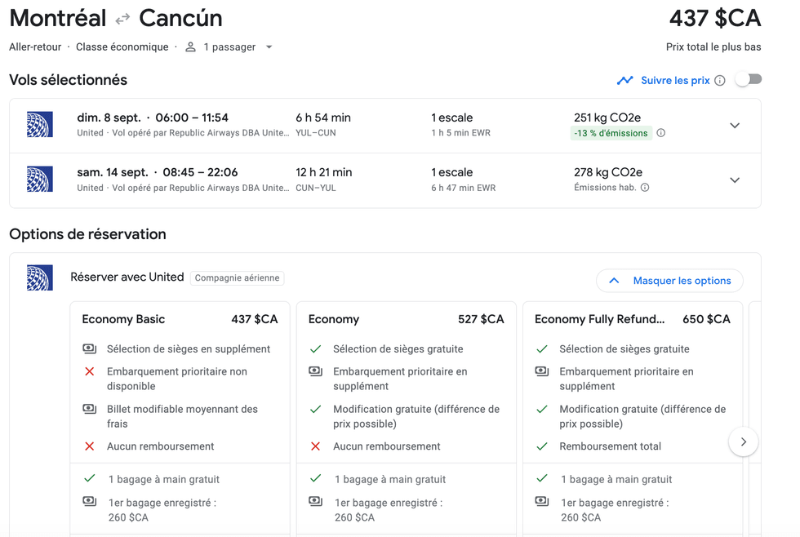Select the United logo on the 8 sept flight
This screenshot has height=537, width=800.
click(x=40, y=125)
